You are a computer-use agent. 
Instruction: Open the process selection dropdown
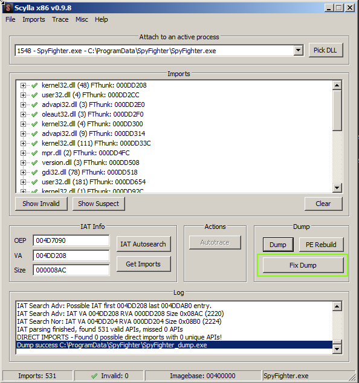[298, 51]
